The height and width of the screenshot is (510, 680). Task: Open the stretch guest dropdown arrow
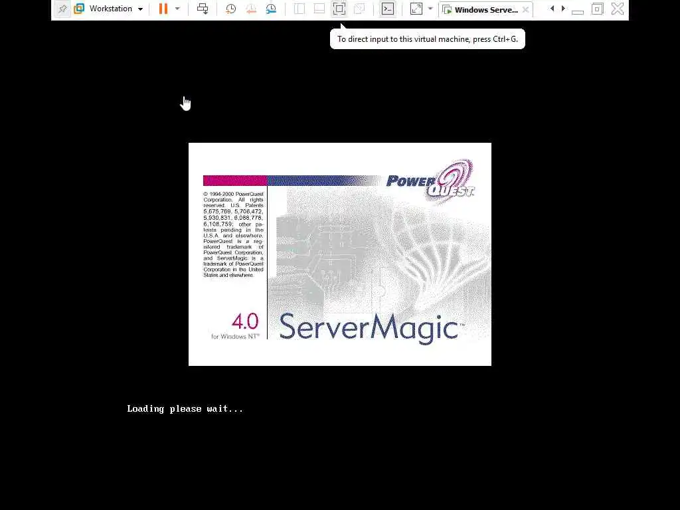click(430, 9)
